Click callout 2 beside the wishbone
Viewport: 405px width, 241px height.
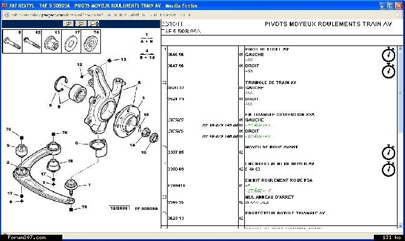(x=8, y=163)
